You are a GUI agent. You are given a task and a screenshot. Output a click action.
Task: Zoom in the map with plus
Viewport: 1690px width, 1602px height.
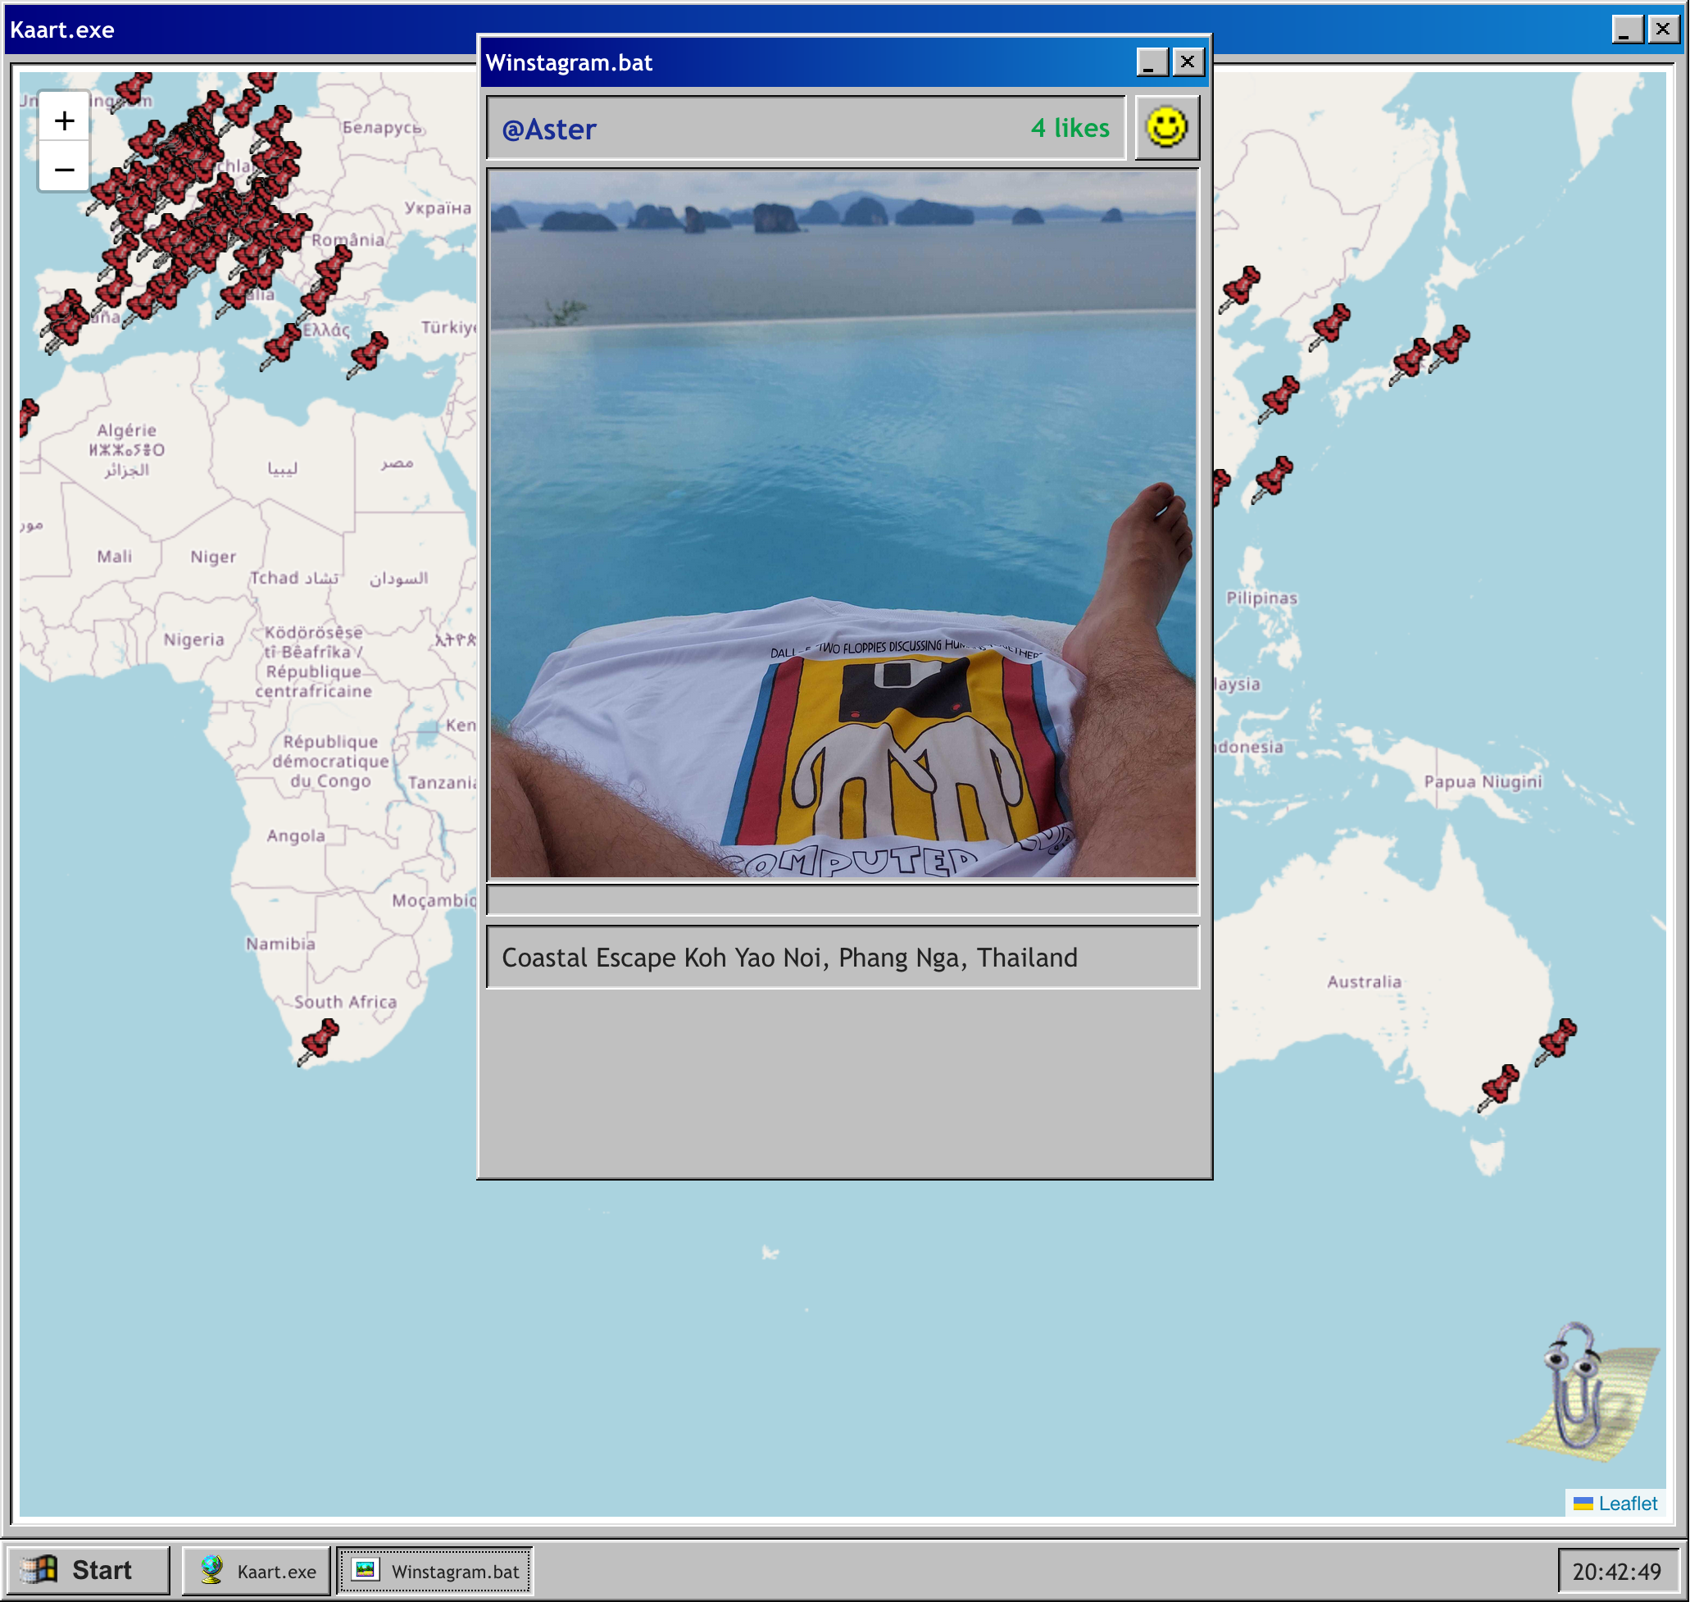click(64, 121)
